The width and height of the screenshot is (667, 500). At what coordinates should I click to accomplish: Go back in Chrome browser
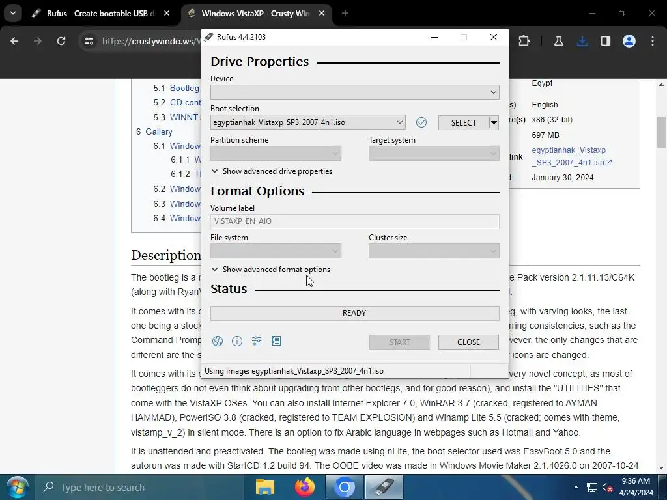(x=14, y=41)
